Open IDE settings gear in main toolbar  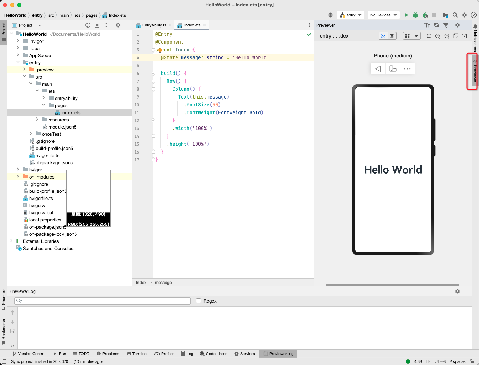[464, 15]
